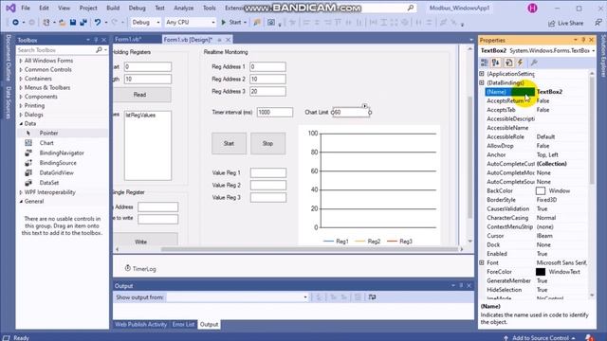Click the Live Share button
This screenshot has height=341, width=607.
566,23
